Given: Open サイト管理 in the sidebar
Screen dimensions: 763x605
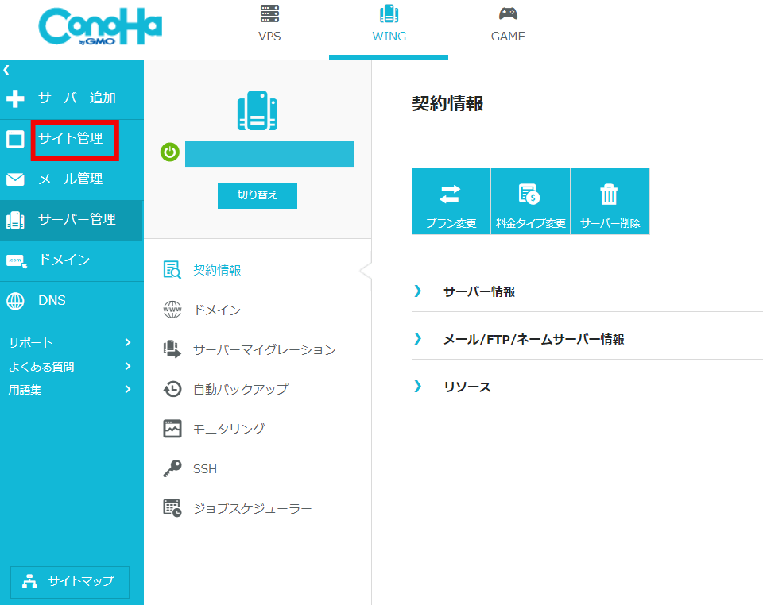Looking at the screenshot, I should tap(71, 139).
